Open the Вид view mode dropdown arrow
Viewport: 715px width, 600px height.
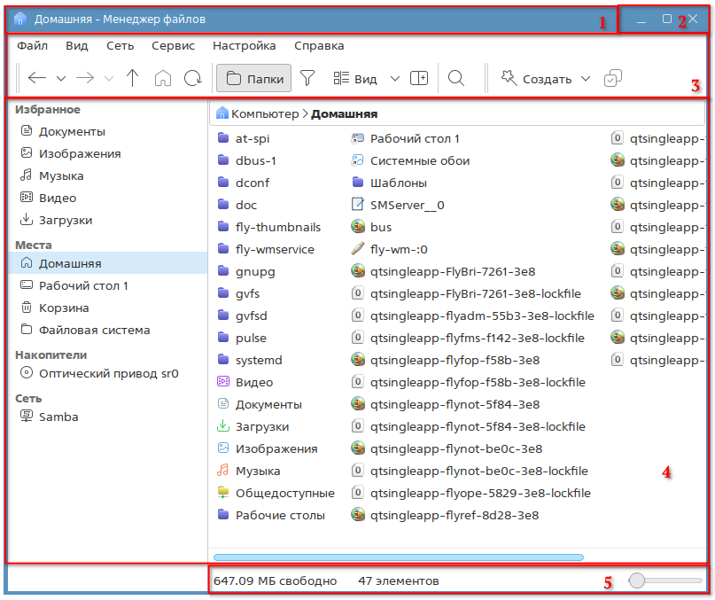[395, 79]
